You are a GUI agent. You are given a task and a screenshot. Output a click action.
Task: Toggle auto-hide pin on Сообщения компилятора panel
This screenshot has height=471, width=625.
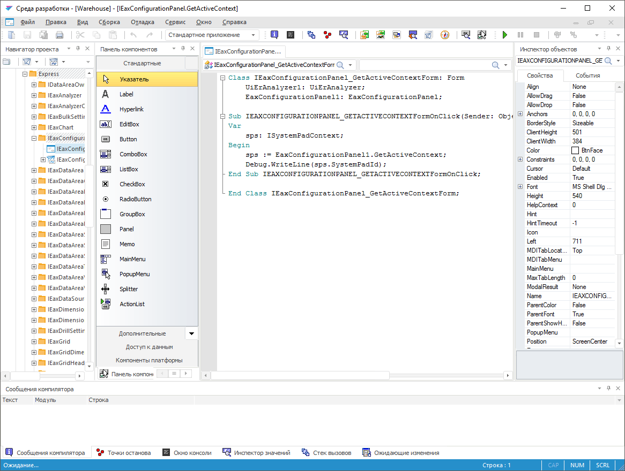[608, 389]
